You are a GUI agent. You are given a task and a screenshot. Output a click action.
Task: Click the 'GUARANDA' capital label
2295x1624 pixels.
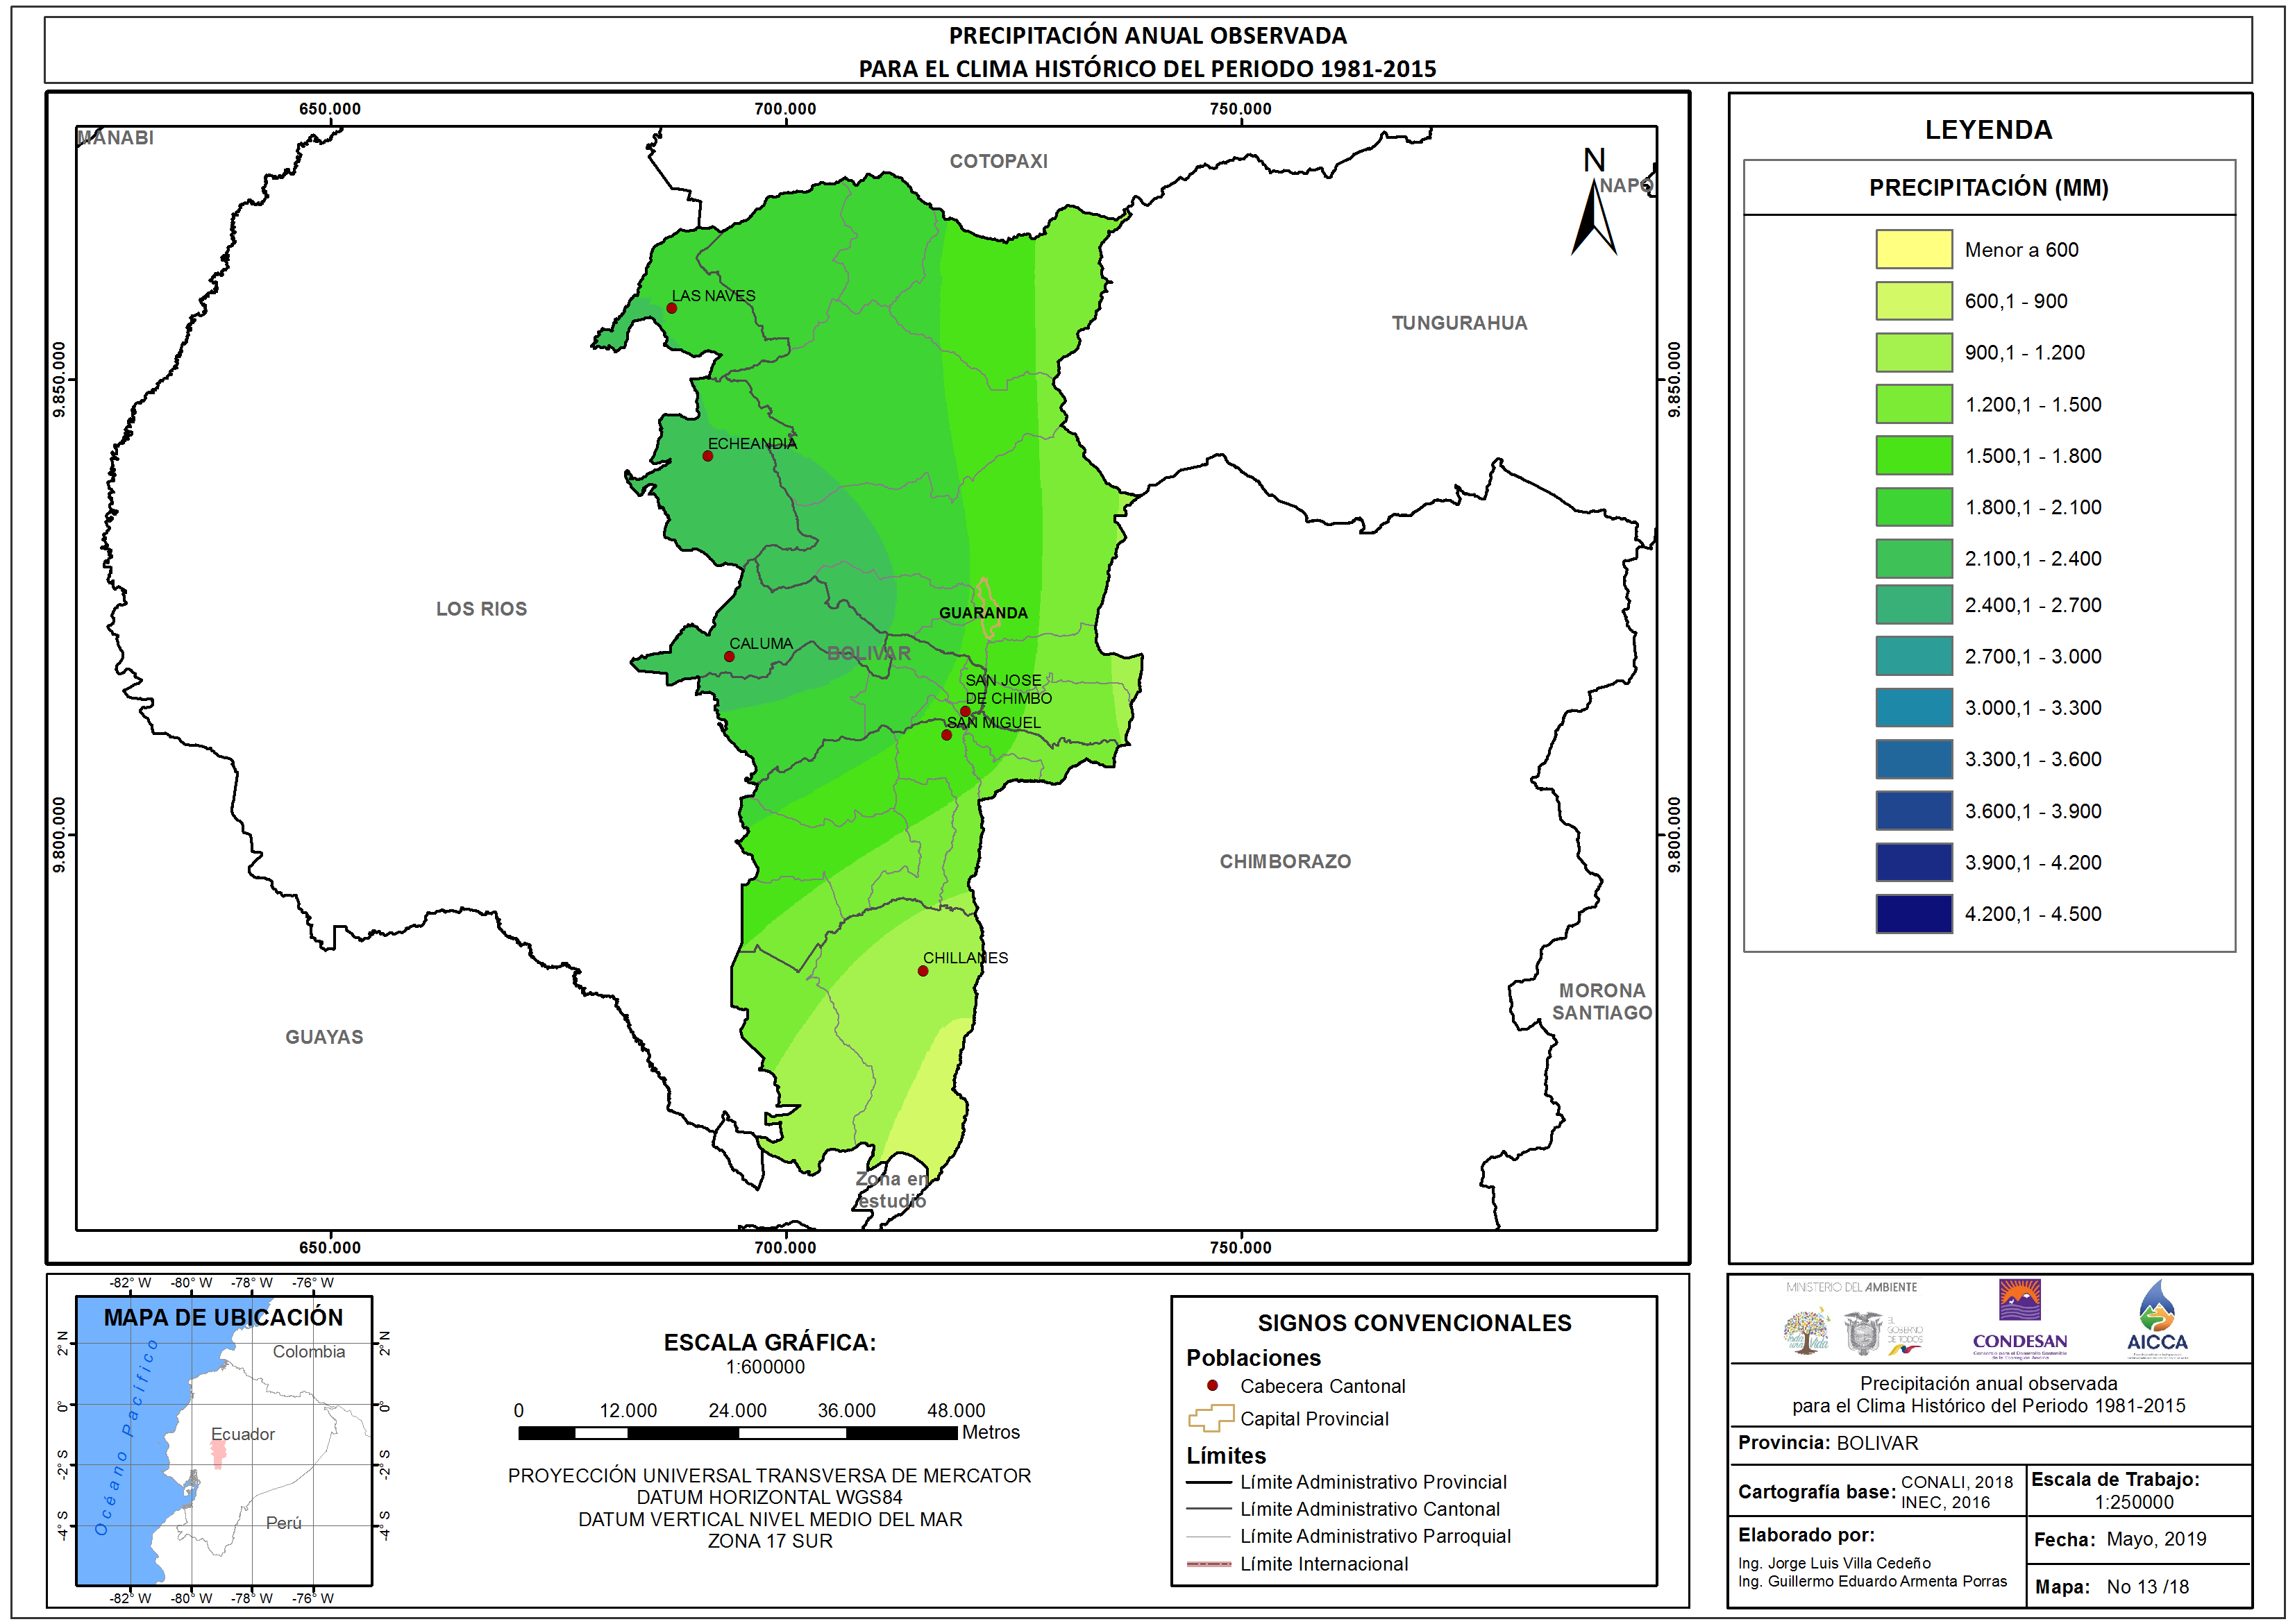pyautogui.click(x=983, y=613)
